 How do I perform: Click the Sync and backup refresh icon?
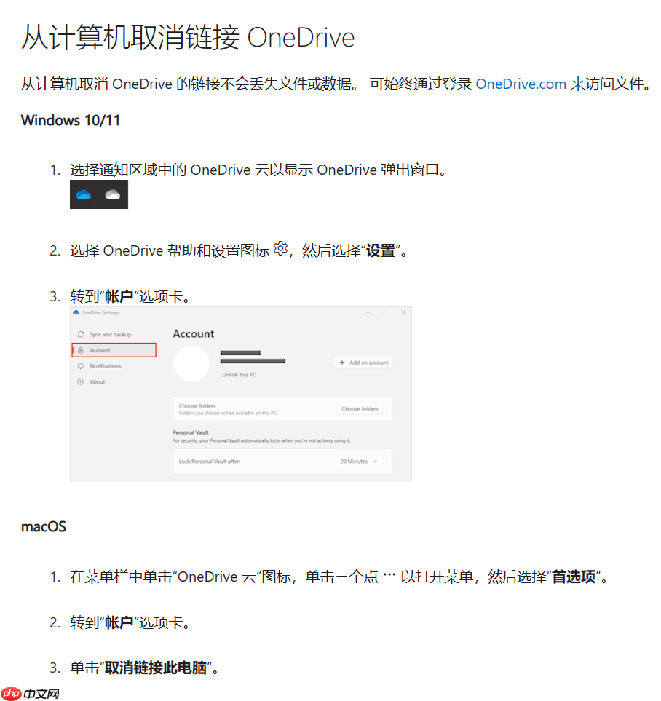pos(80,333)
